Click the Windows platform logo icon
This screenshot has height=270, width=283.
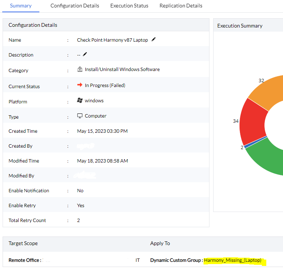[80, 100]
